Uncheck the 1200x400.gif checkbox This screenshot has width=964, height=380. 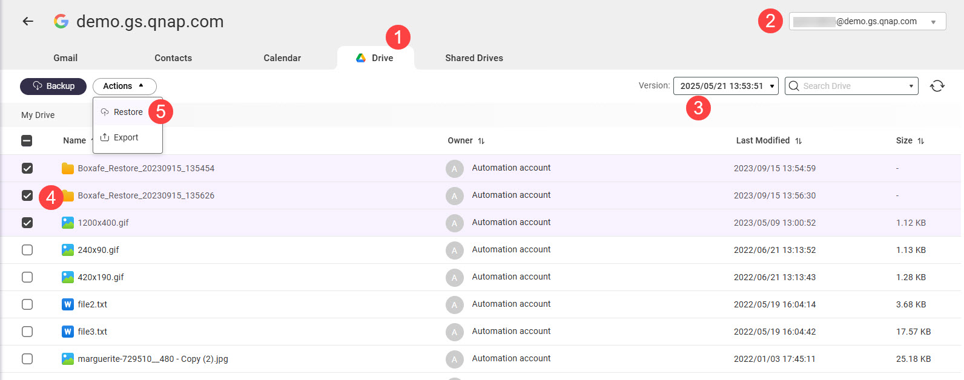(27, 223)
